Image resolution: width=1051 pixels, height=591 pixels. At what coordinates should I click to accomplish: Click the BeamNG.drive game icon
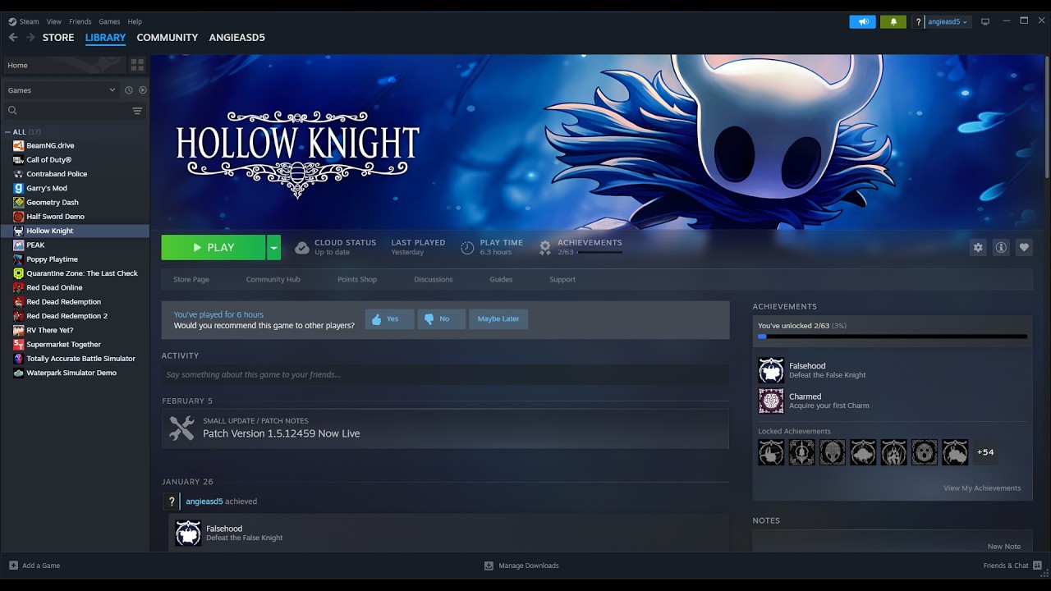tap(18, 145)
